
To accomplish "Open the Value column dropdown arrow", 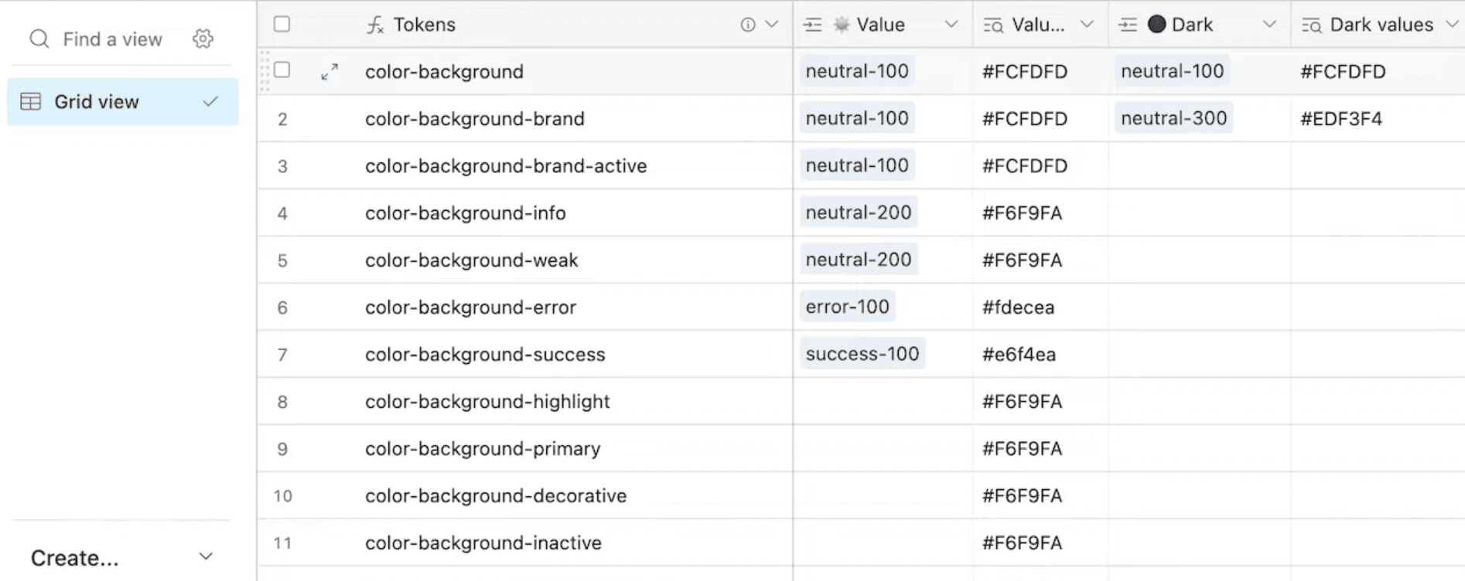I will 951,25.
